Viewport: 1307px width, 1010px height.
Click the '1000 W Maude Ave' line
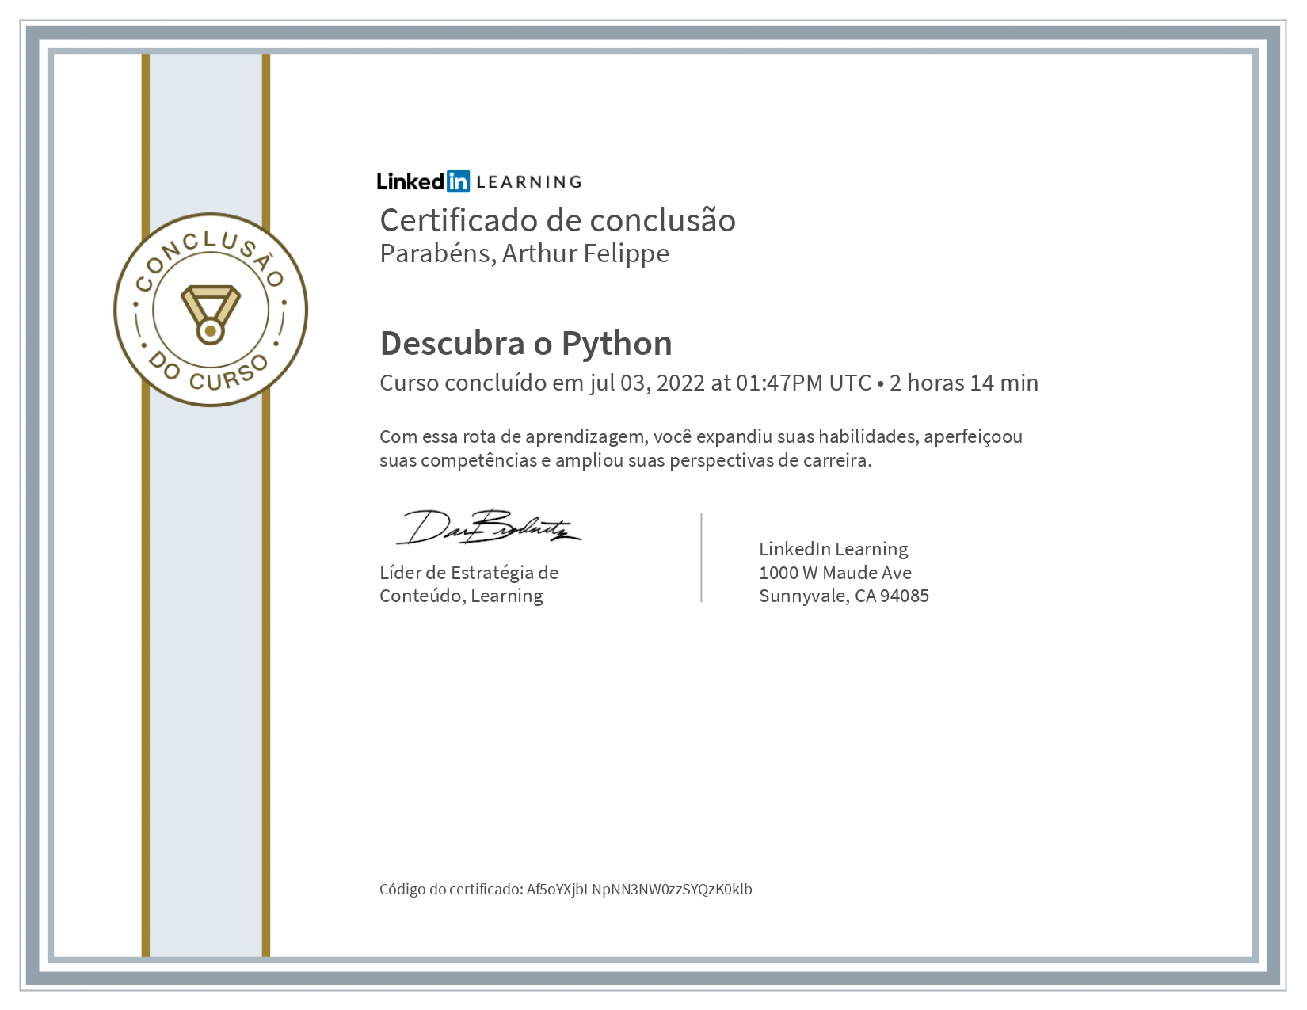click(835, 573)
